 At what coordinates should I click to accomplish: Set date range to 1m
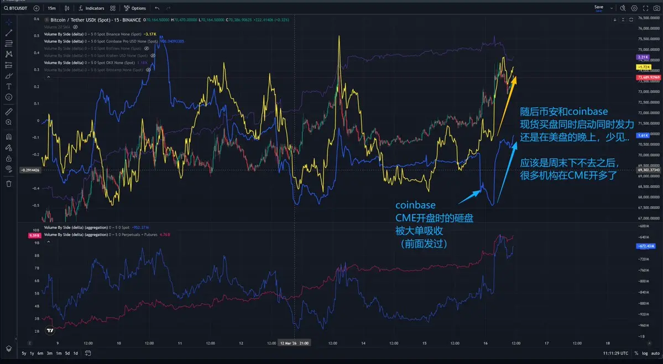(x=59, y=353)
